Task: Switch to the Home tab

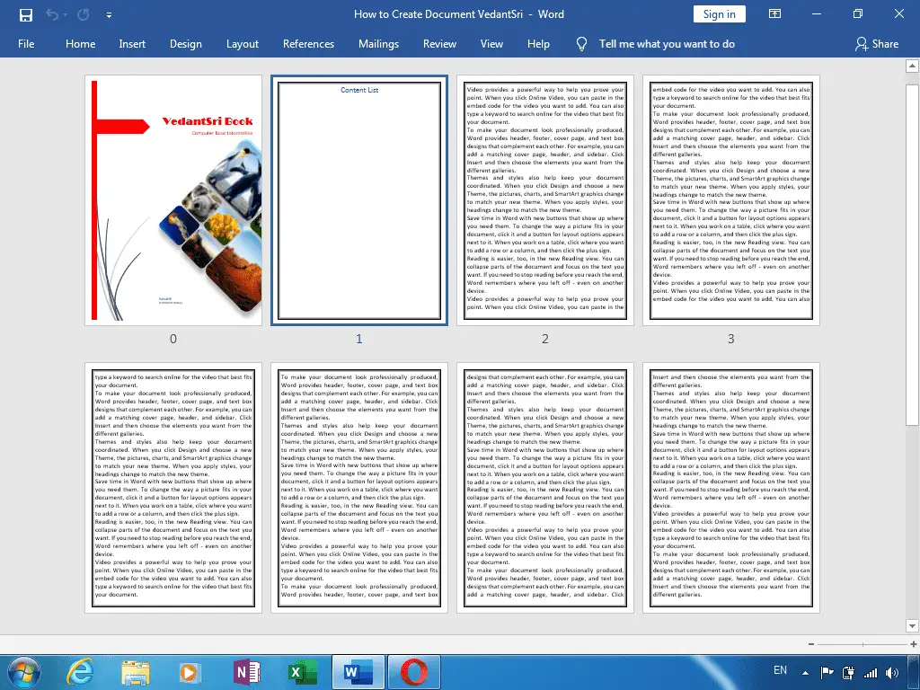Action: (x=80, y=44)
